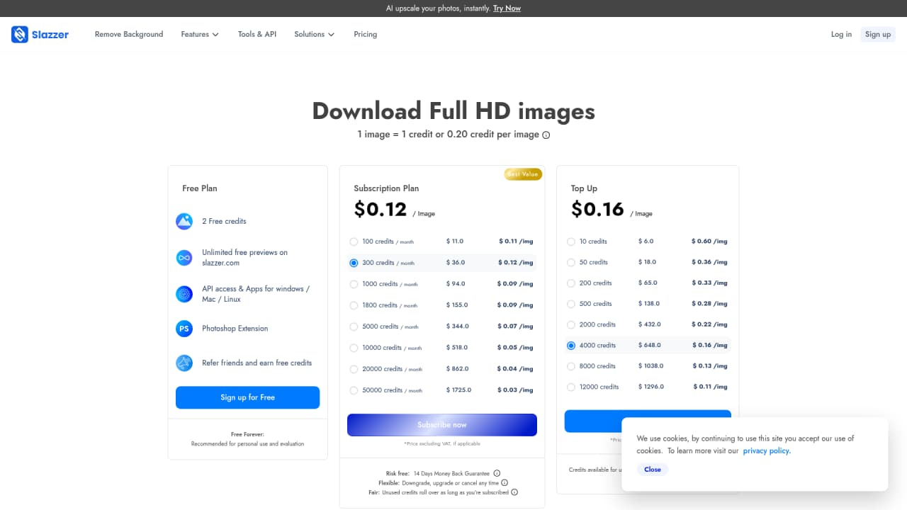This screenshot has width=907, height=510.
Task: Click info icon next to Money Back Guarantee
Action: click(x=497, y=473)
